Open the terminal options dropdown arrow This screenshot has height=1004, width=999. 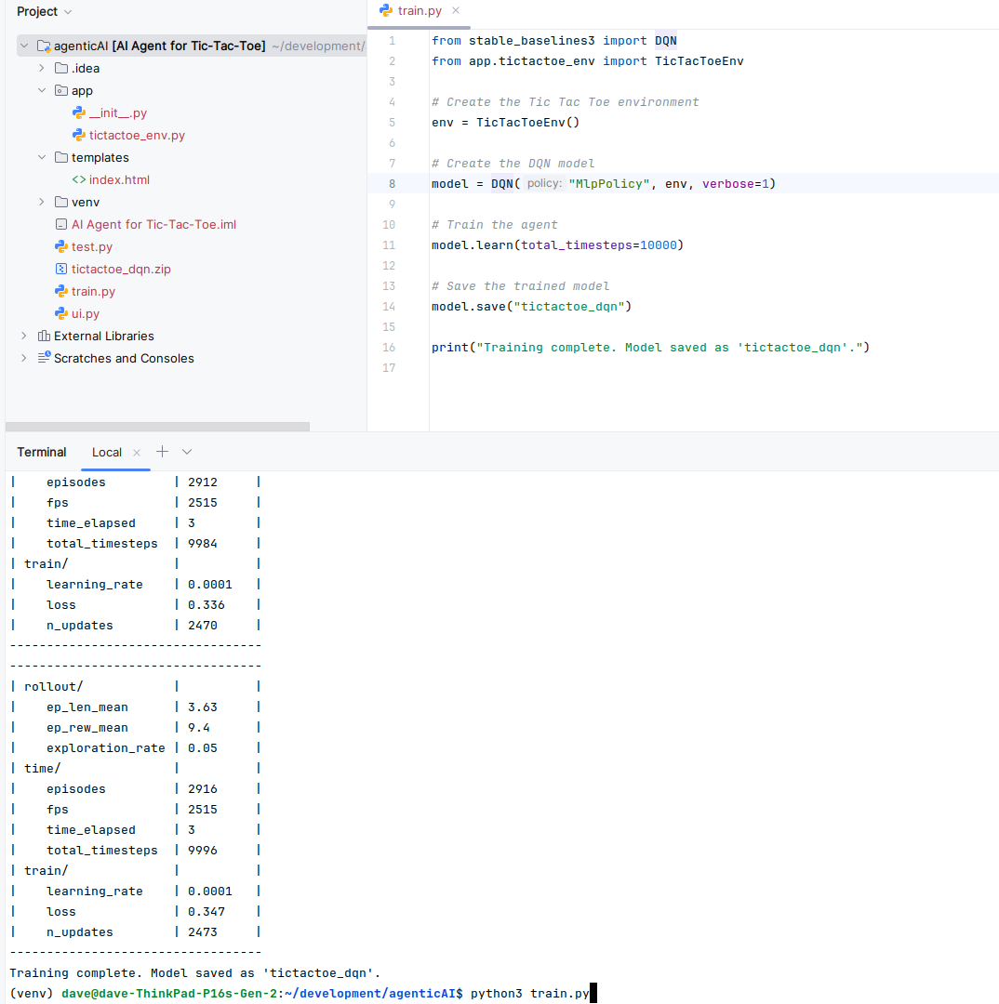pyautogui.click(x=187, y=452)
